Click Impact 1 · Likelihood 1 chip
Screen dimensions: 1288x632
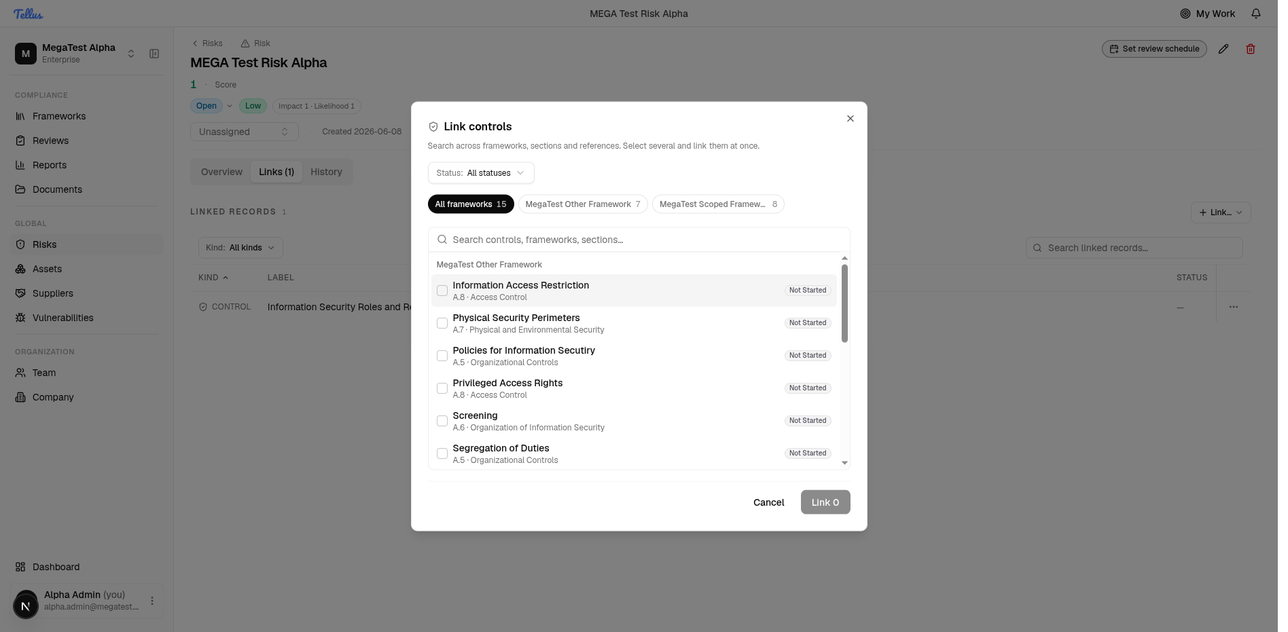coord(317,106)
